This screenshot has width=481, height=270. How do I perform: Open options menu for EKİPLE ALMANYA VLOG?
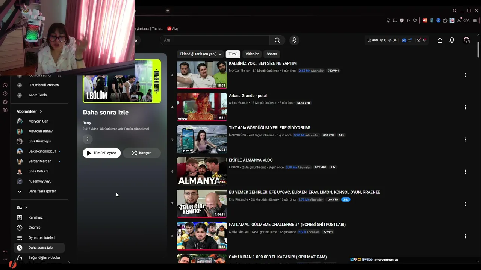pyautogui.click(x=465, y=172)
